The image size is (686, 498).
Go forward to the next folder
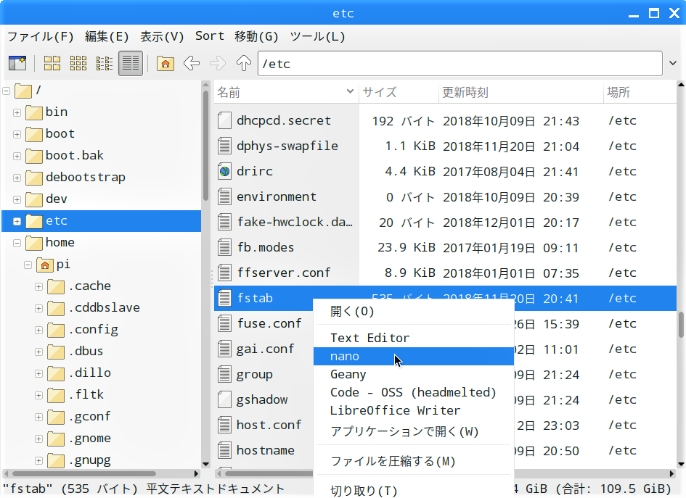tap(218, 63)
